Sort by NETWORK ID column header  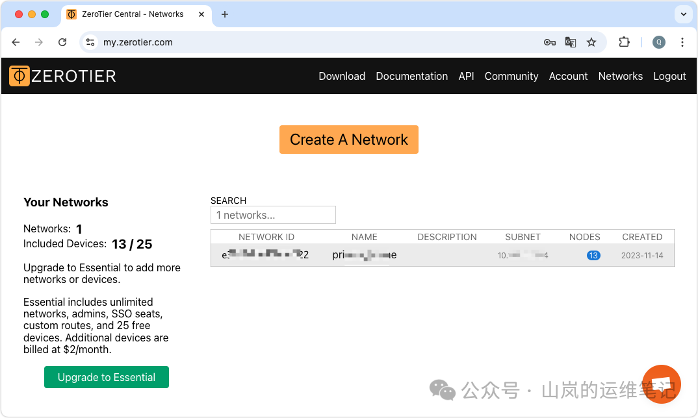pos(266,237)
